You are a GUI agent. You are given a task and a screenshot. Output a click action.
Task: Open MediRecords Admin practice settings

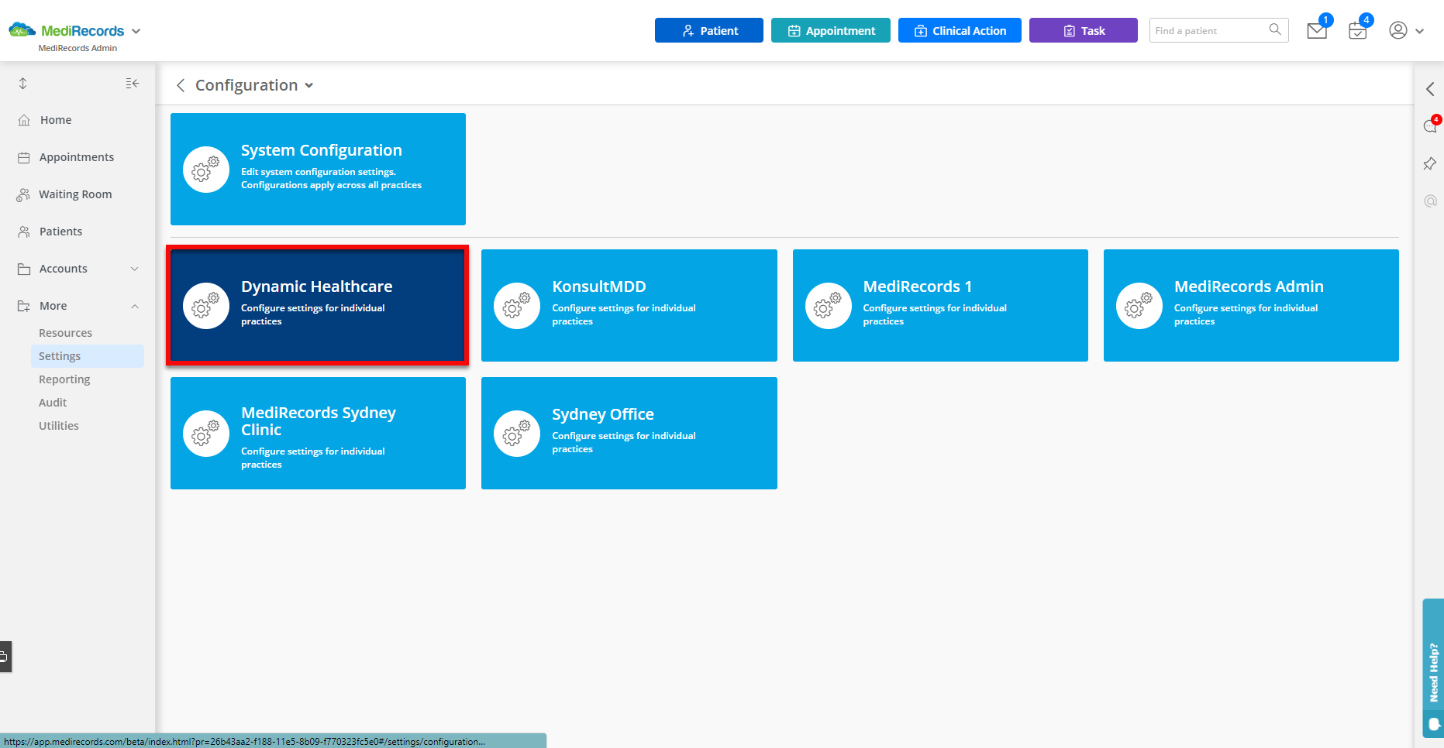1251,305
